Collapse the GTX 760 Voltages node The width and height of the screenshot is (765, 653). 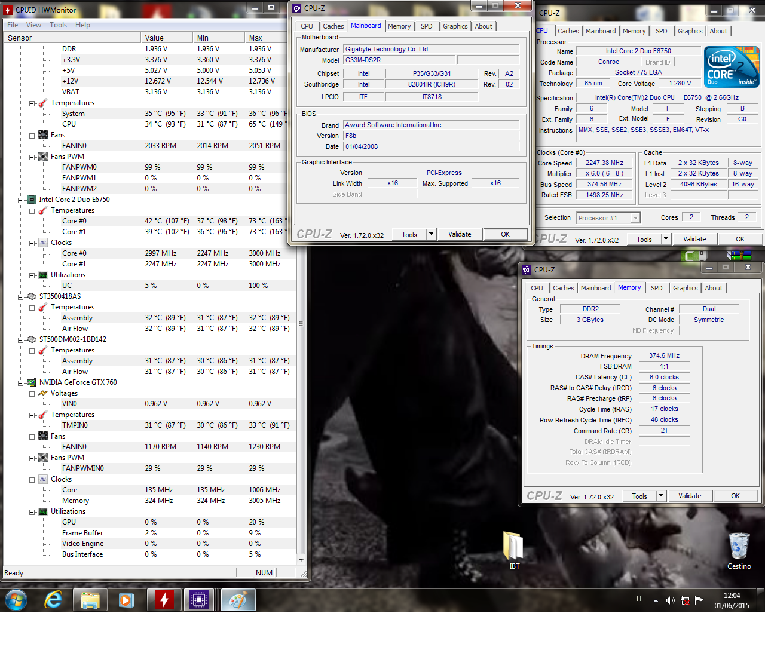click(x=32, y=394)
